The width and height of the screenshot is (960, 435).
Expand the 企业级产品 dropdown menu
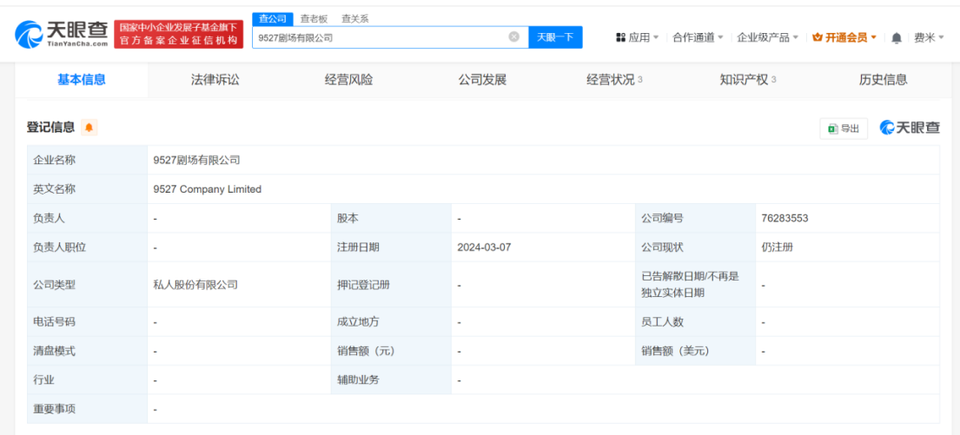[x=767, y=37]
